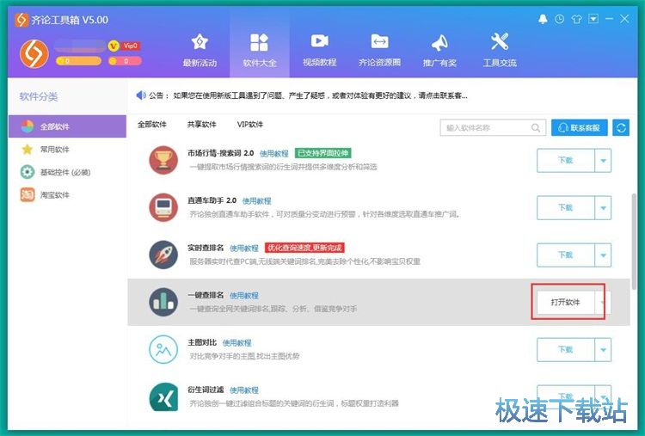This screenshot has width=645, height=436.
Task: Select 基础控件 (必装) category
Action: (67, 172)
